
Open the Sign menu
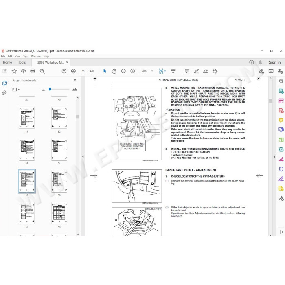26,56
